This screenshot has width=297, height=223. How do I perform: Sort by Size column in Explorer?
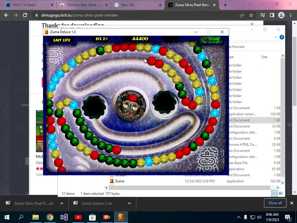[x=264, y=57]
